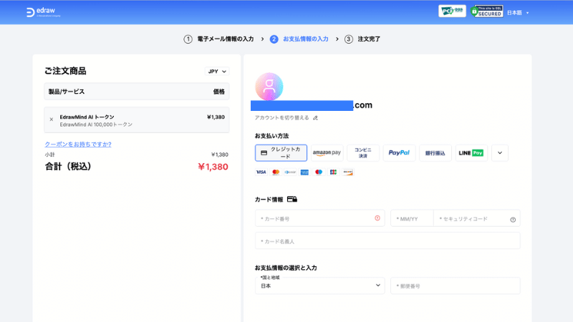Click the 小計 label
The width and height of the screenshot is (573, 322).
49,155
